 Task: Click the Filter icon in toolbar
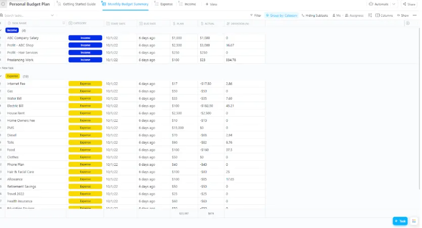251,15
